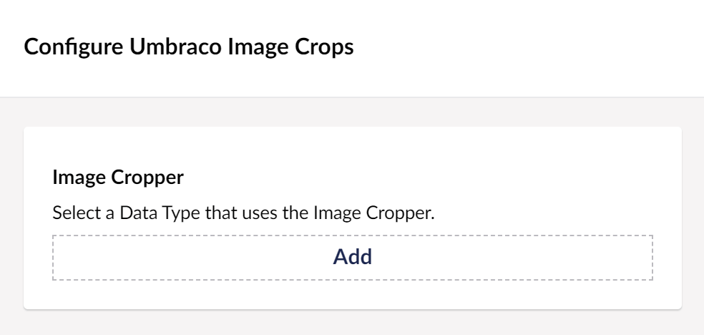Click the gray background below the white card
Viewport: 704px width, 335px height.
click(x=352, y=323)
